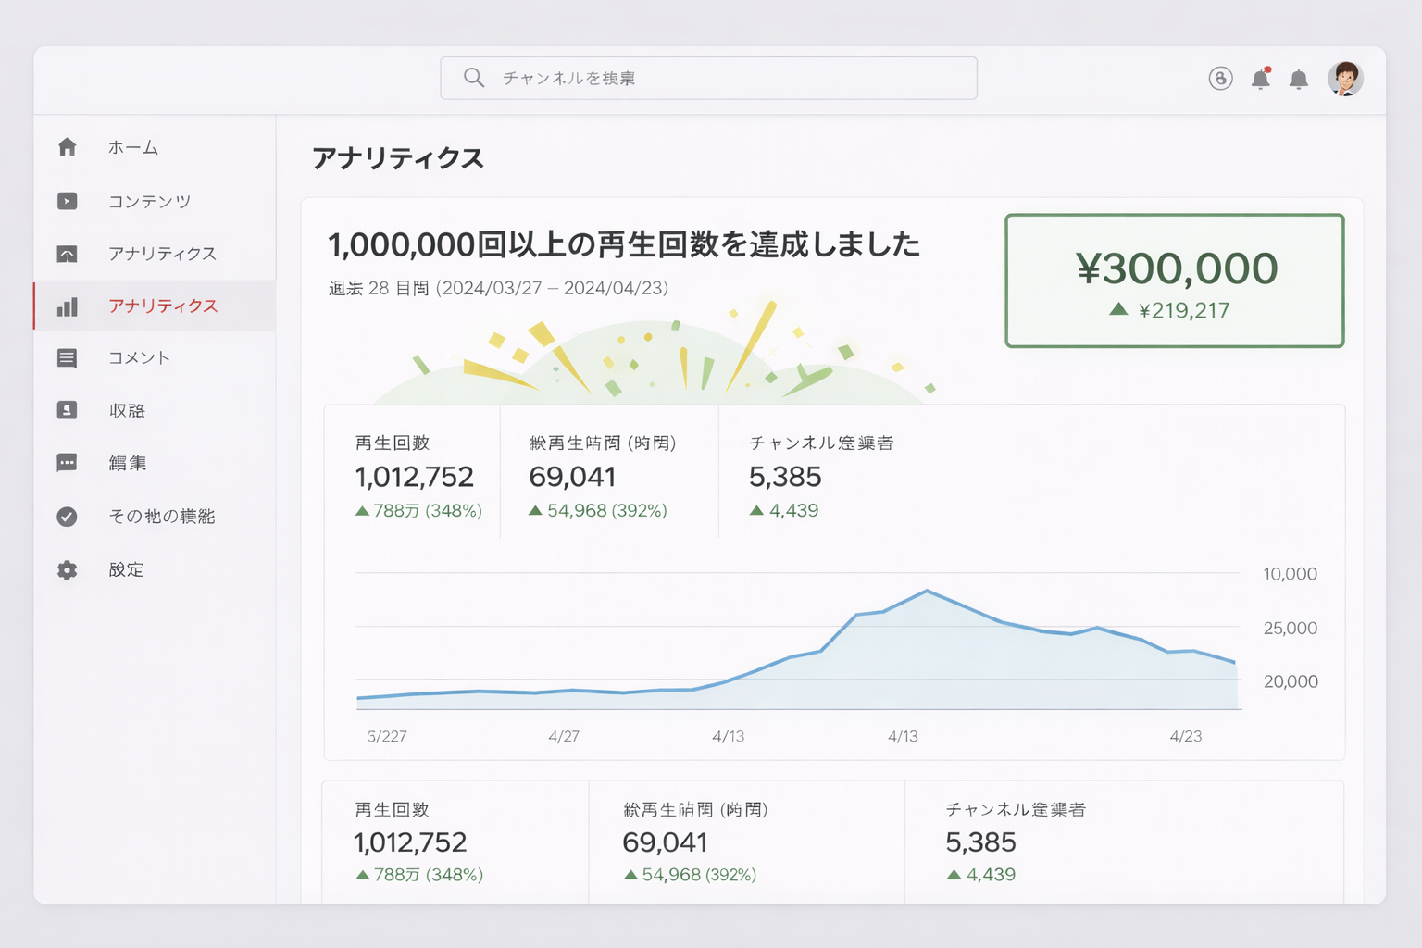Click the highest peak on the line chart
The width and height of the screenshot is (1422, 948).
pyautogui.click(x=927, y=591)
